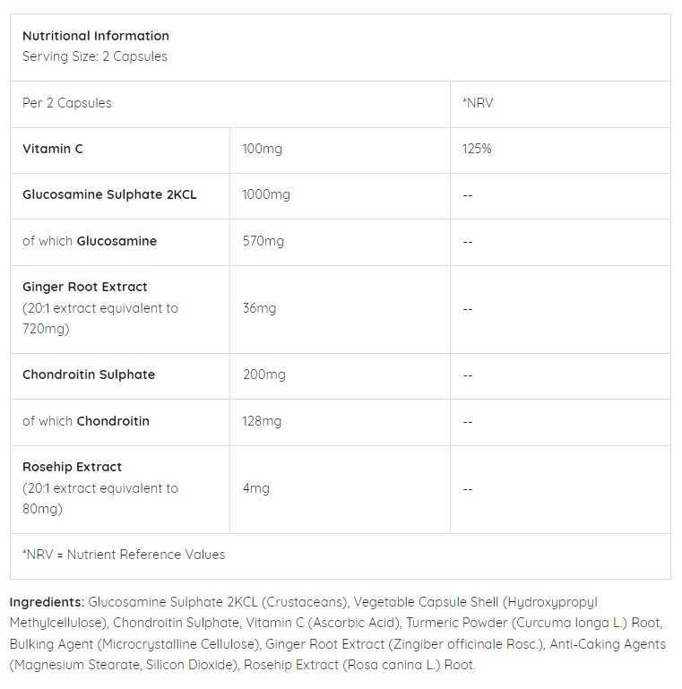Click the 570mg value cell
682x689 pixels.
pyautogui.click(x=263, y=241)
